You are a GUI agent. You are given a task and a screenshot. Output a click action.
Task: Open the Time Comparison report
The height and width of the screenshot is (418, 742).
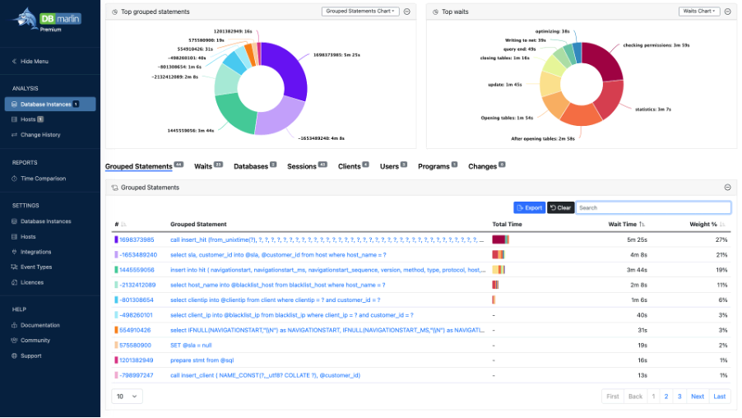tap(43, 178)
